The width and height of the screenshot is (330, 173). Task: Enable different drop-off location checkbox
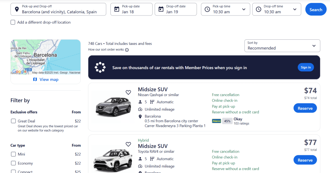(x=13, y=22)
